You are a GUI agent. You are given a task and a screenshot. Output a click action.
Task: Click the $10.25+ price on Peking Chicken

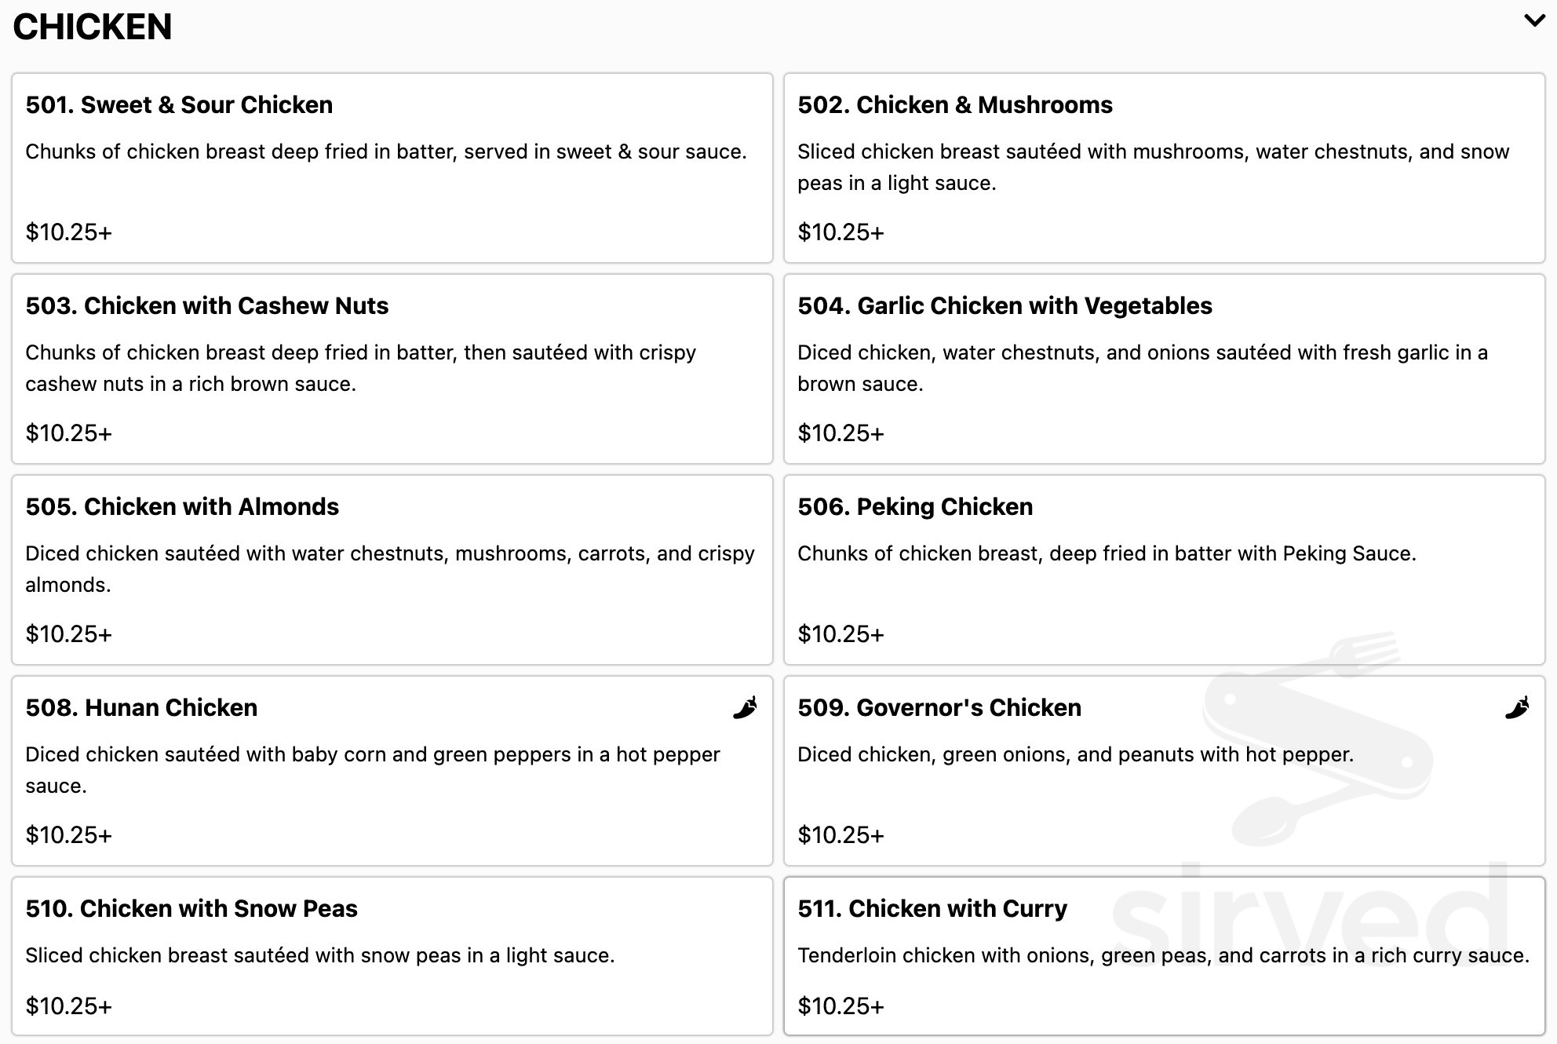840,633
